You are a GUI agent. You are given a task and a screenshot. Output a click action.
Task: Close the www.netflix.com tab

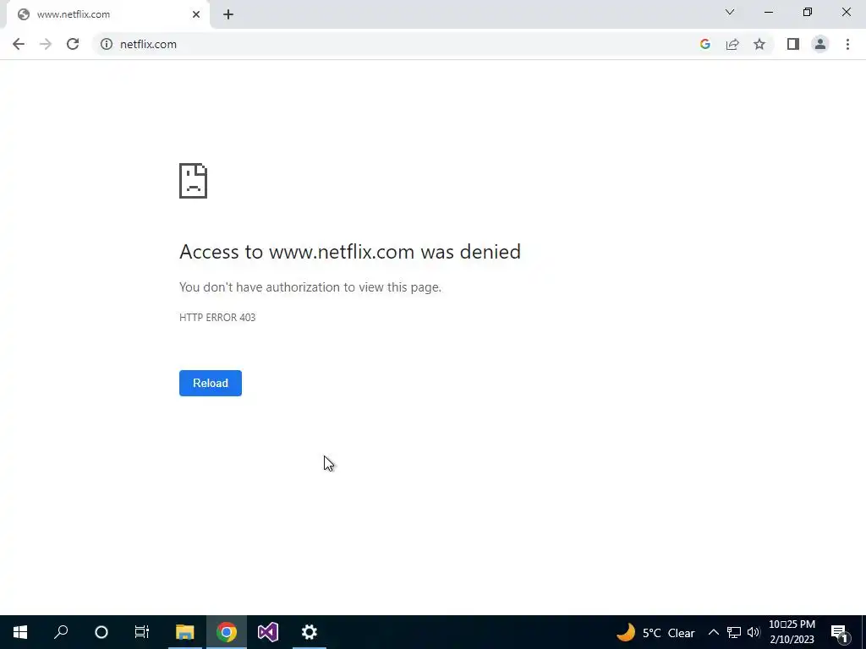(196, 14)
